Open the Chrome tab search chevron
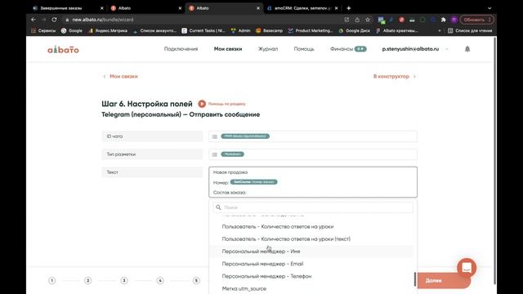The height and width of the screenshot is (294, 523). click(489, 8)
